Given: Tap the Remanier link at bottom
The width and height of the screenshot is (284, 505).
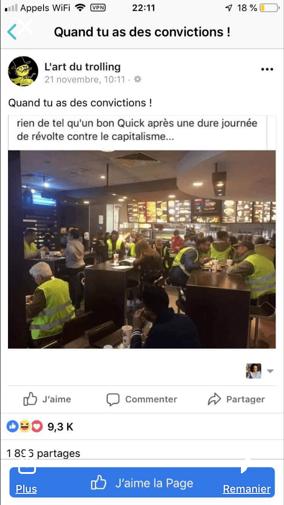Looking at the screenshot, I should pyautogui.click(x=247, y=489).
